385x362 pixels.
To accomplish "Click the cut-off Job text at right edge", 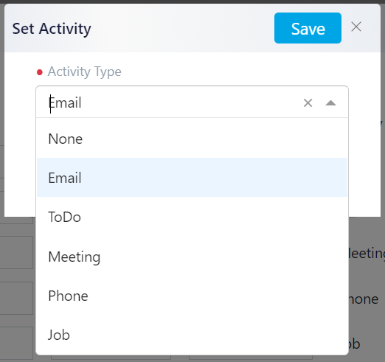I will pyautogui.click(x=355, y=344).
